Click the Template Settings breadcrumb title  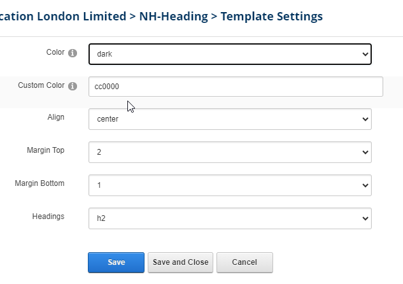point(271,16)
